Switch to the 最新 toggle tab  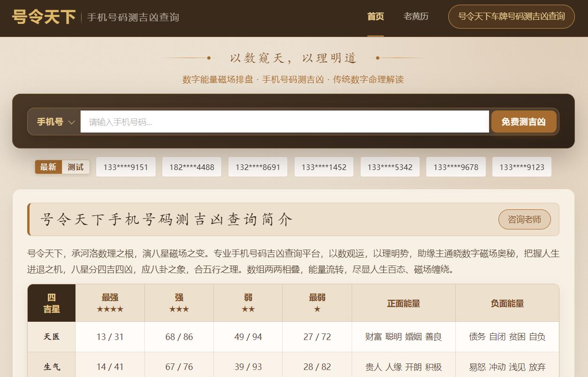pos(48,167)
